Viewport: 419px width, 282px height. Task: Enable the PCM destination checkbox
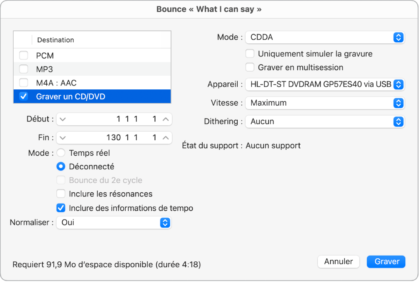pos(23,56)
